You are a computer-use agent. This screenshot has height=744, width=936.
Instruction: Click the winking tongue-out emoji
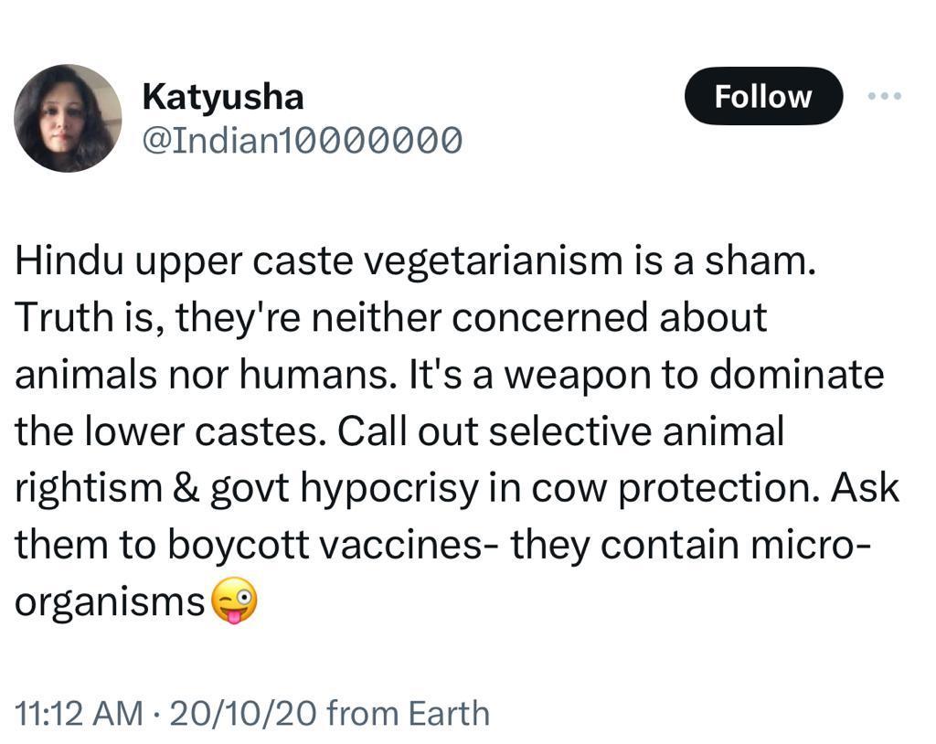(234, 602)
